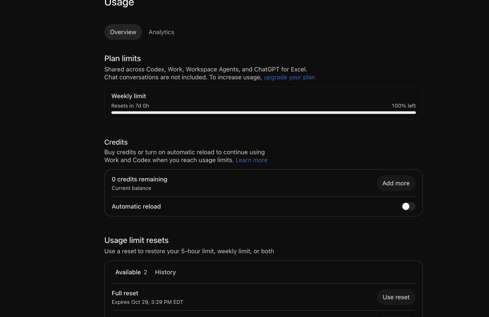The width and height of the screenshot is (489, 317).
Task: Open the upgrade your plan link
Action: [x=289, y=77]
